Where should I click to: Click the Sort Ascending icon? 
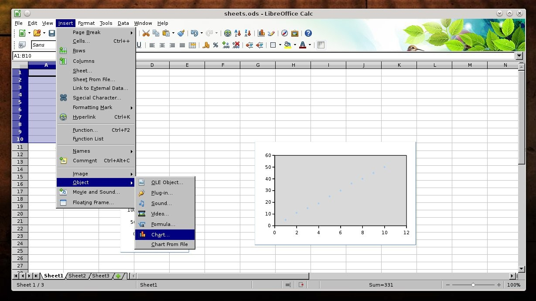(x=238, y=33)
